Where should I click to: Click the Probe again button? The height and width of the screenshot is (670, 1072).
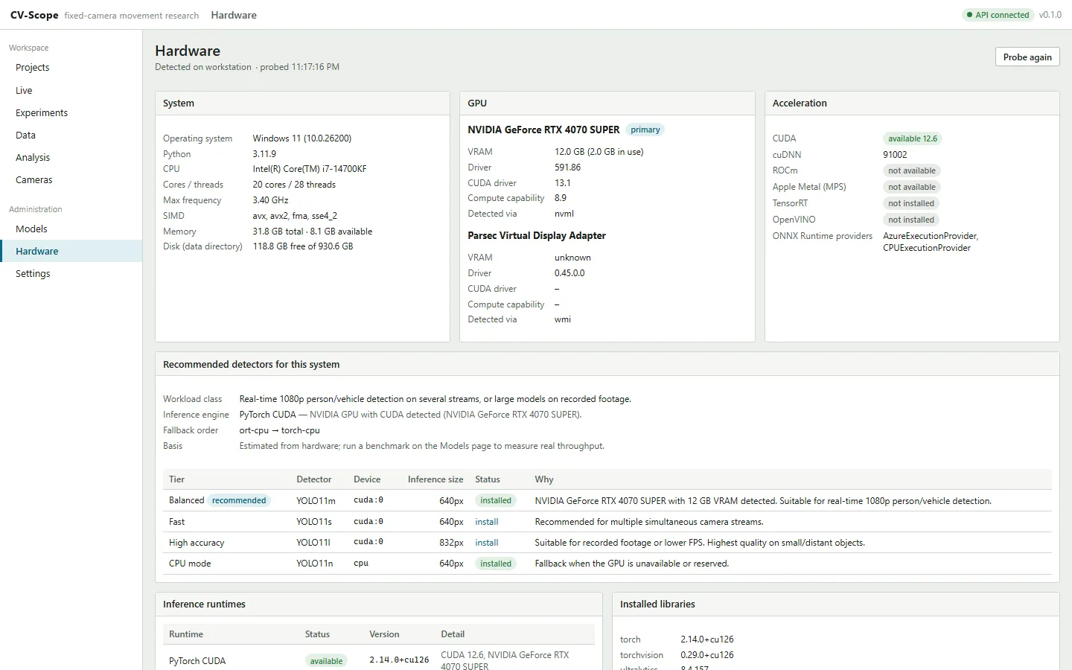[1027, 57]
